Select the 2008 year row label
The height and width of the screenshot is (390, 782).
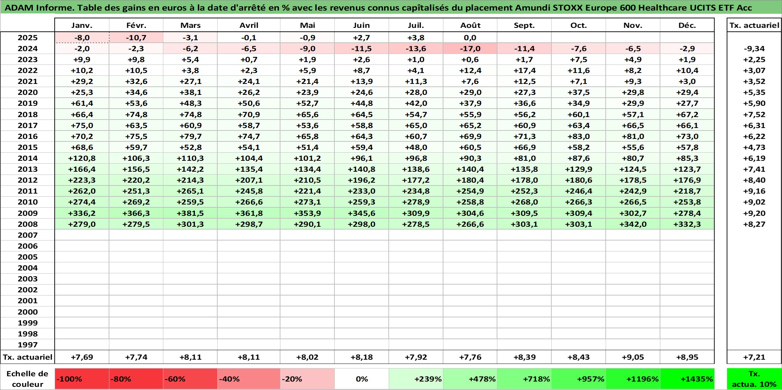point(28,224)
